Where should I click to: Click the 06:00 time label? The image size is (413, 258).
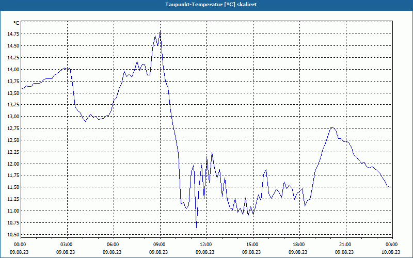click(114, 245)
